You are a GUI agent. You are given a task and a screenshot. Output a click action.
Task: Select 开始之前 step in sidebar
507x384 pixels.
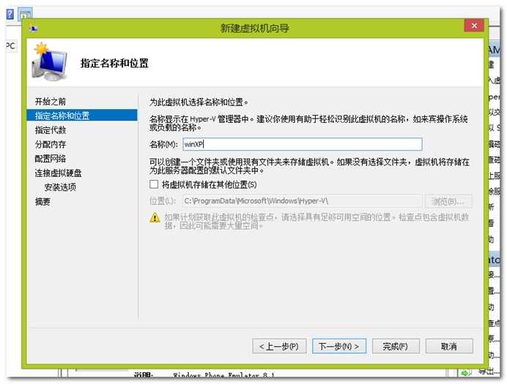51,102
